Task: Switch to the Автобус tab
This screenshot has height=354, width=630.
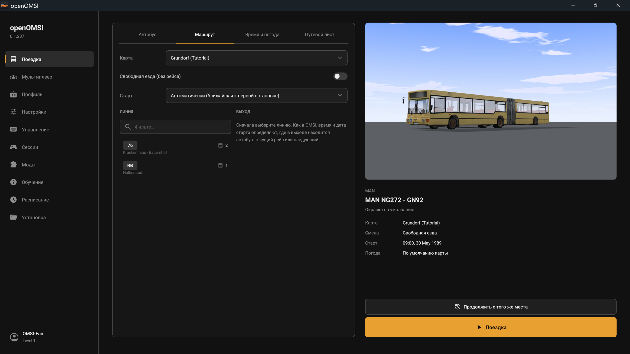Action: point(147,34)
